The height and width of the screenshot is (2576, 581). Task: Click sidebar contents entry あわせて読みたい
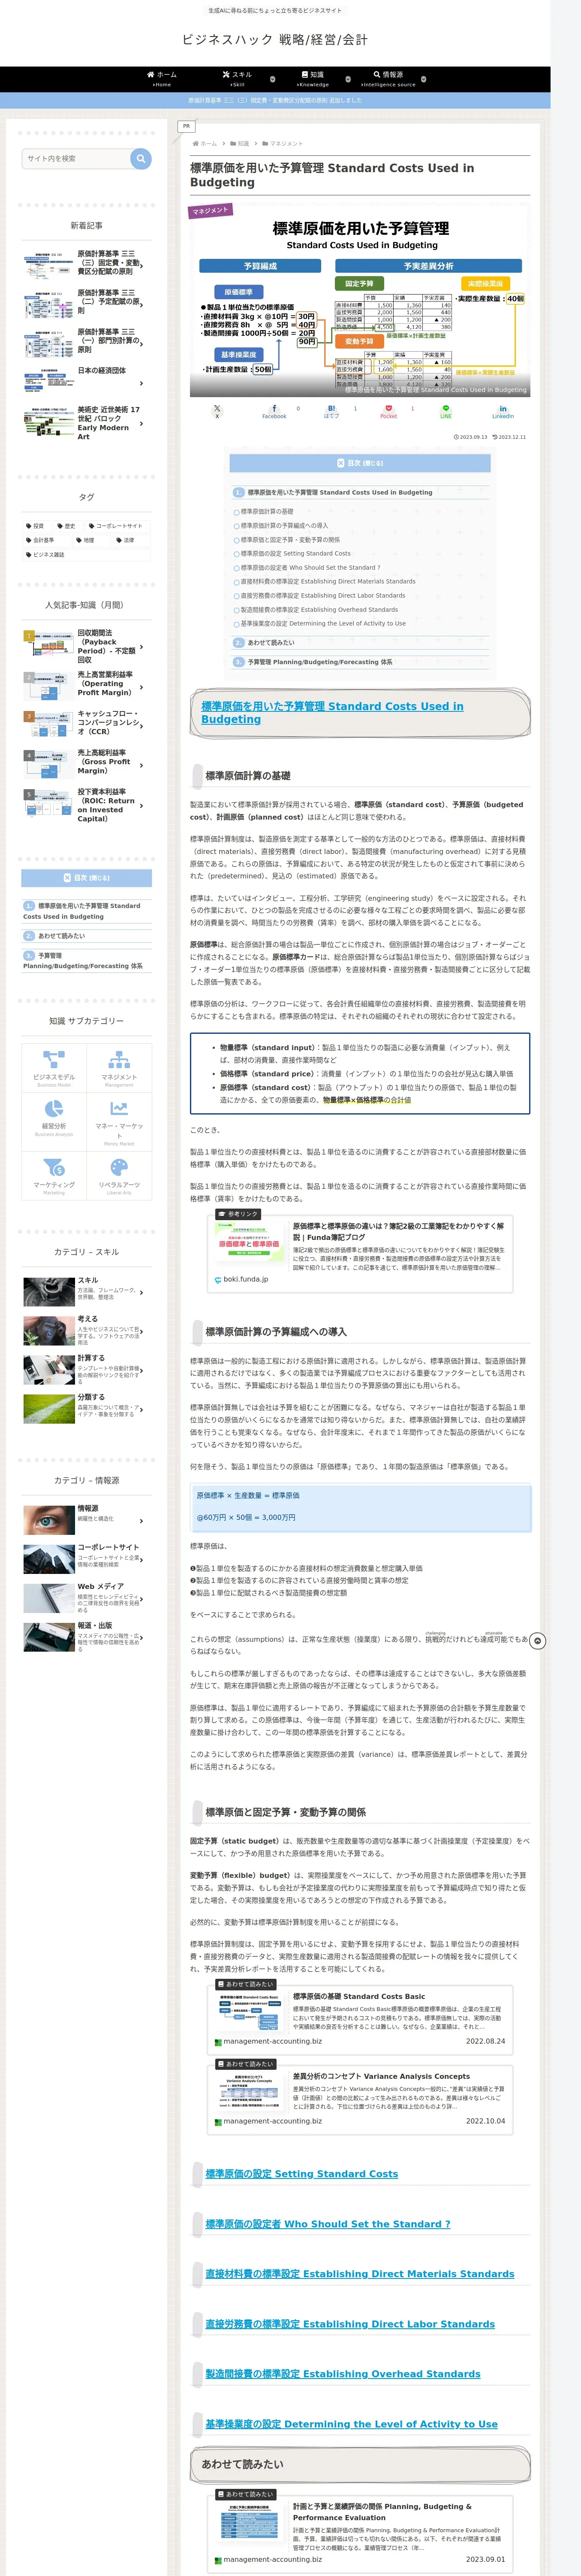[x=61, y=936]
